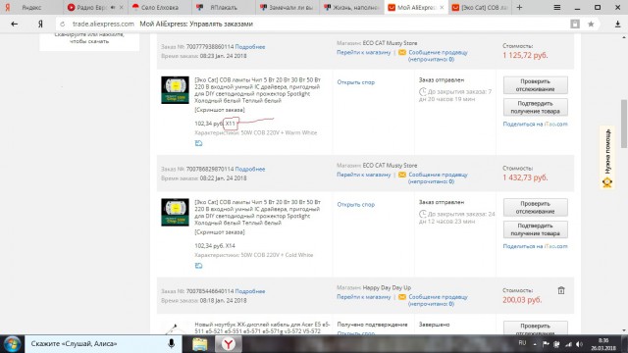
Task: Close the Мой AliExpress tab
Action: pos(442,7)
